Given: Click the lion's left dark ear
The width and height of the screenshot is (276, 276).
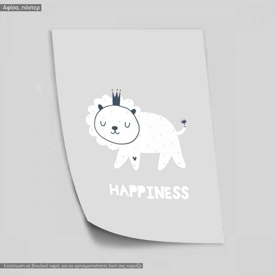Looking at the screenshot, I should 100,107.
